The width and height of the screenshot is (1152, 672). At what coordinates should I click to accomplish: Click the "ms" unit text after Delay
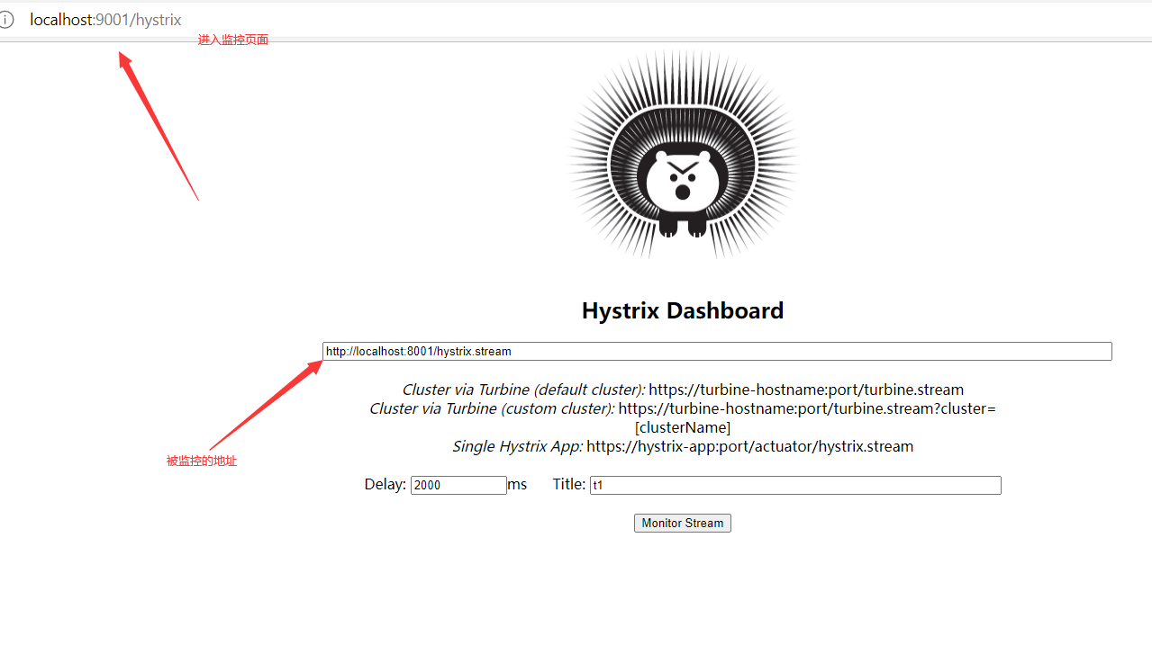517,484
